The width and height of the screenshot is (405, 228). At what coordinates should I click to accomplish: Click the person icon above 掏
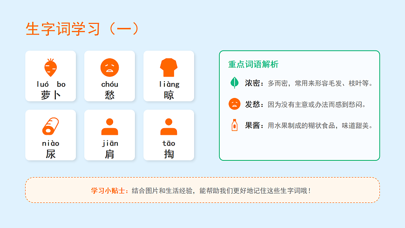click(x=169, y=126)
